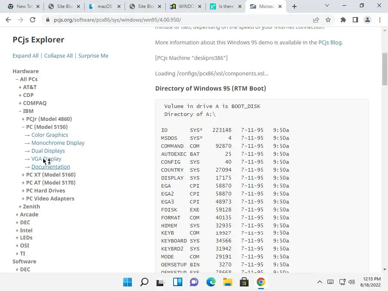Open Color Graphics machine link
Image resolution: width=388 pixels, height=291 pixels.
(x=50, y=135)
